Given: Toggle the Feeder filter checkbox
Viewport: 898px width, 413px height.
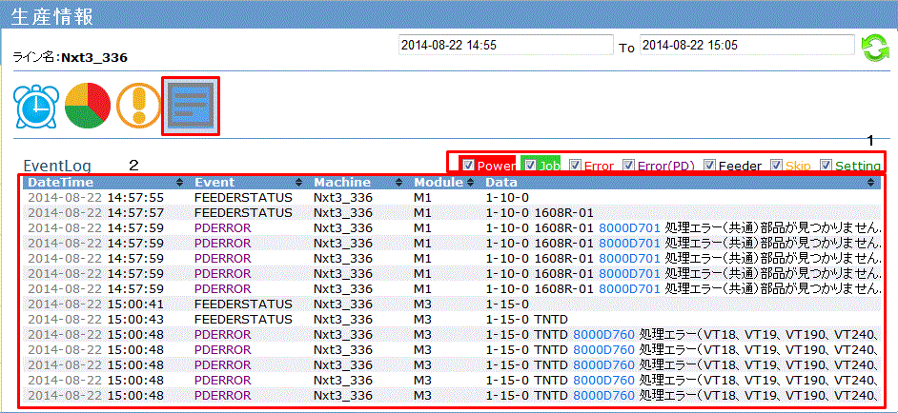Looking at the screenshot, I should tap(710, 165).
